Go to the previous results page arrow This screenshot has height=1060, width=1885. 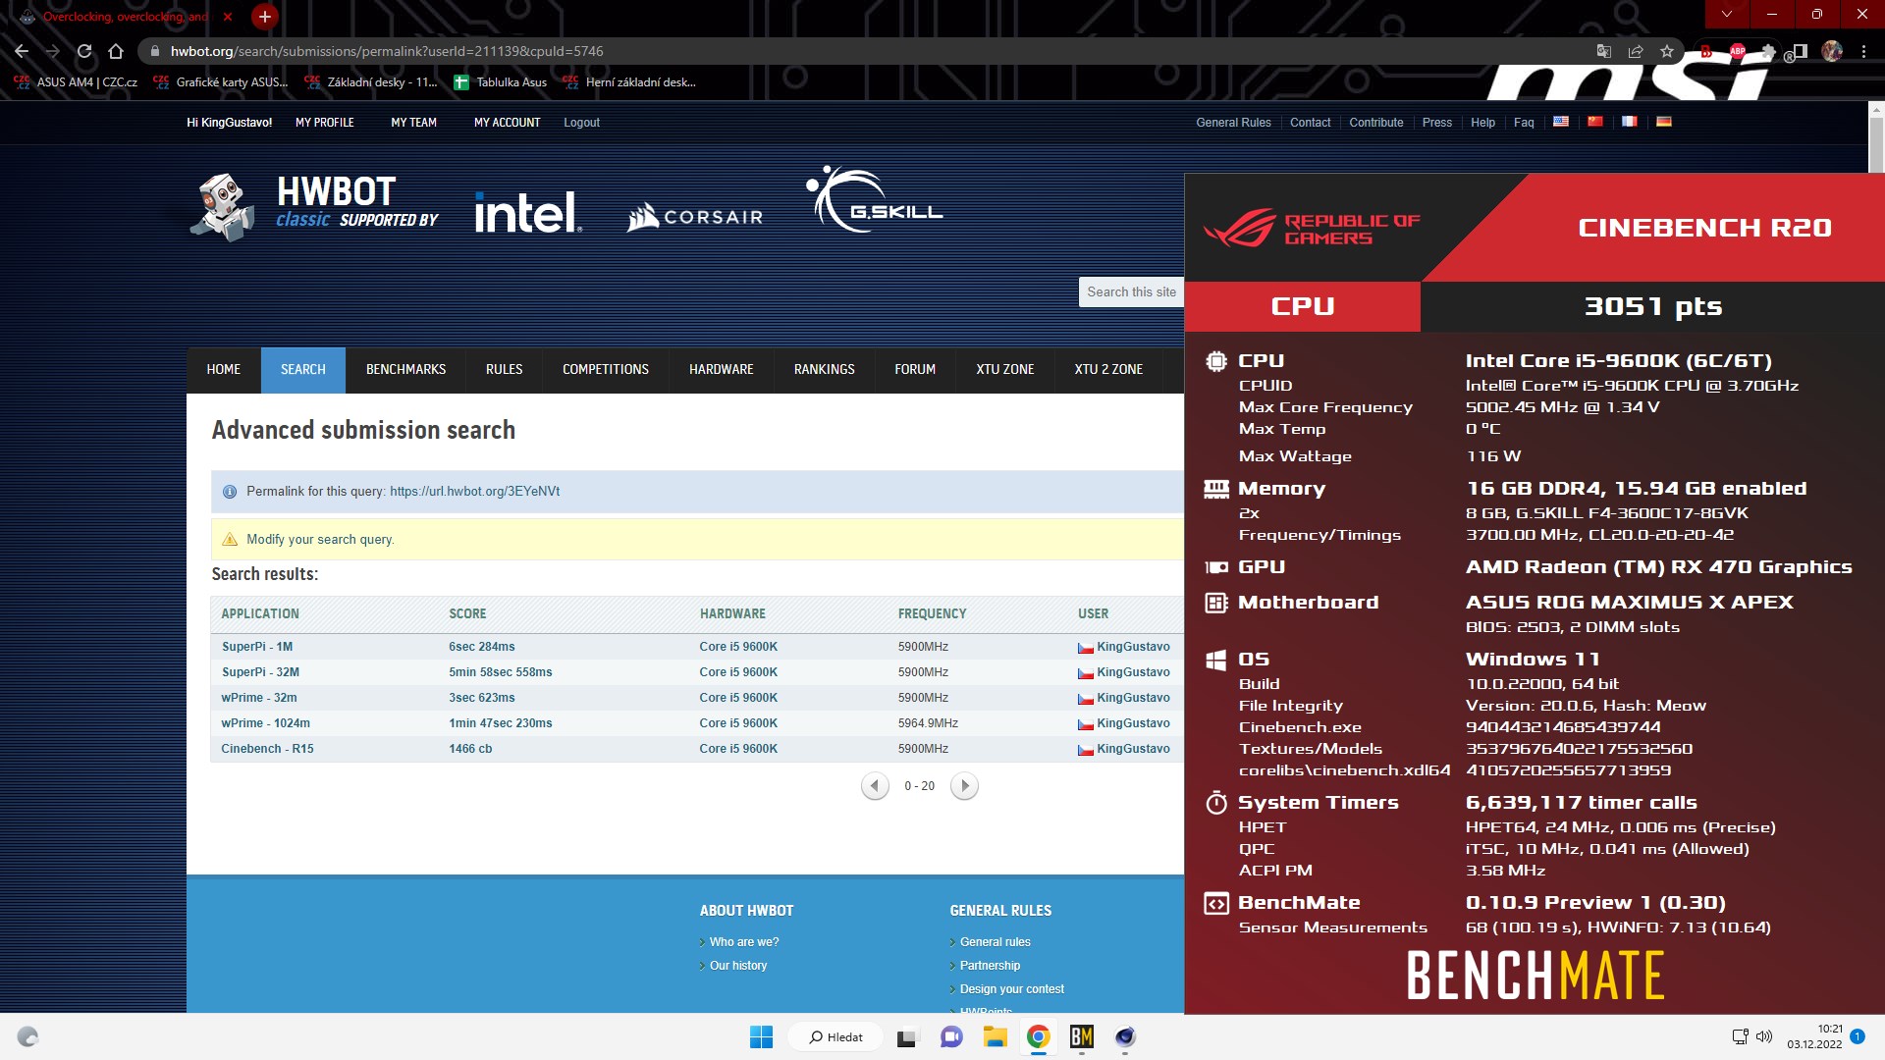click(875, 786)
